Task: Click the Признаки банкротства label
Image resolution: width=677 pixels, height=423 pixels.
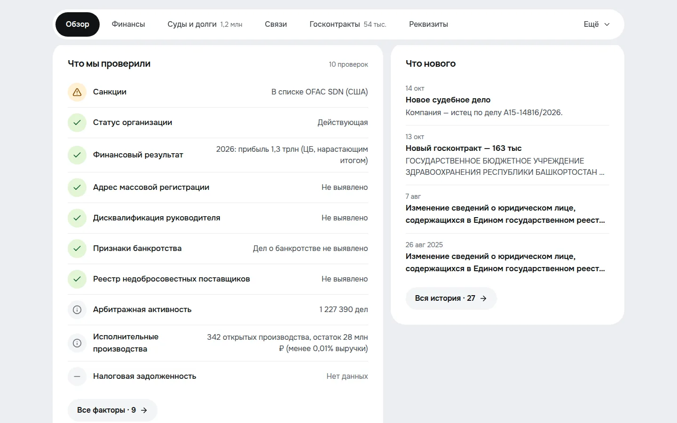Action: pos(137,249)
